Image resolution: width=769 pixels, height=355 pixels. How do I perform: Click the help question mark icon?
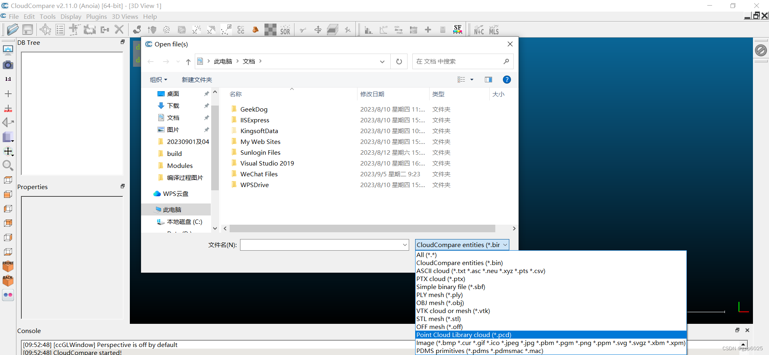click(507, 80)
